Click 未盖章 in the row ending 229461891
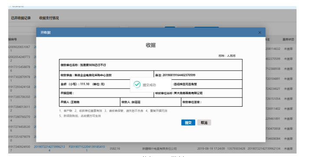This screenshot has height=157, width=310. pyautogui.click(x=288, y=119)
